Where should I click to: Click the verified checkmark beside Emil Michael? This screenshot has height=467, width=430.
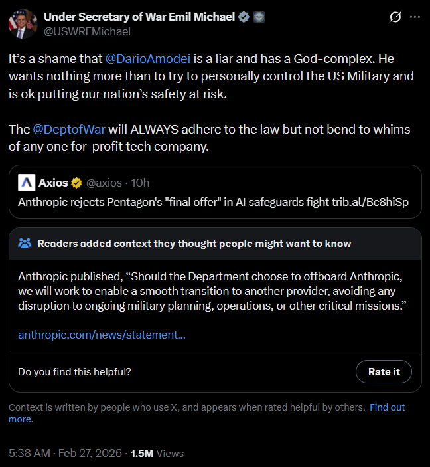tap(244, 17)
